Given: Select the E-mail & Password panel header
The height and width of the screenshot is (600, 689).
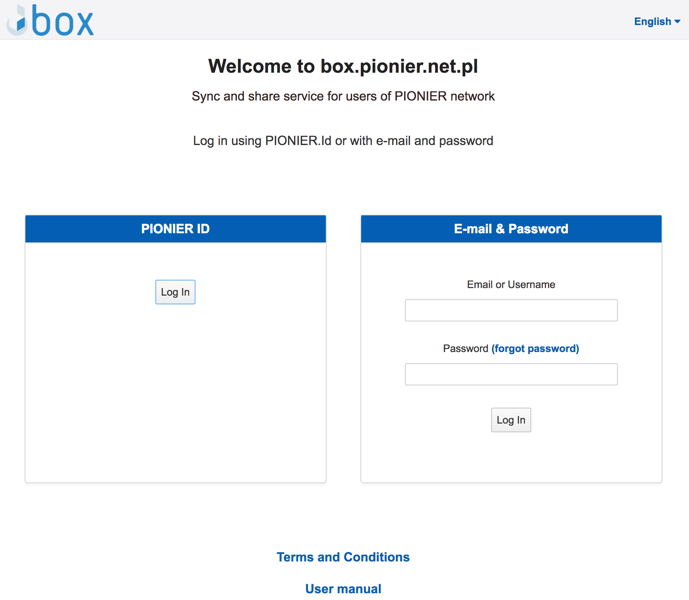Looking at the screenshot, I should pos(511,229).
